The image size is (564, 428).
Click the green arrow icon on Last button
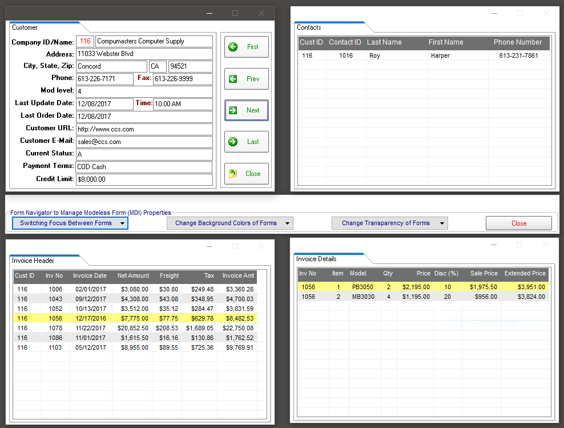coord(233,142)
